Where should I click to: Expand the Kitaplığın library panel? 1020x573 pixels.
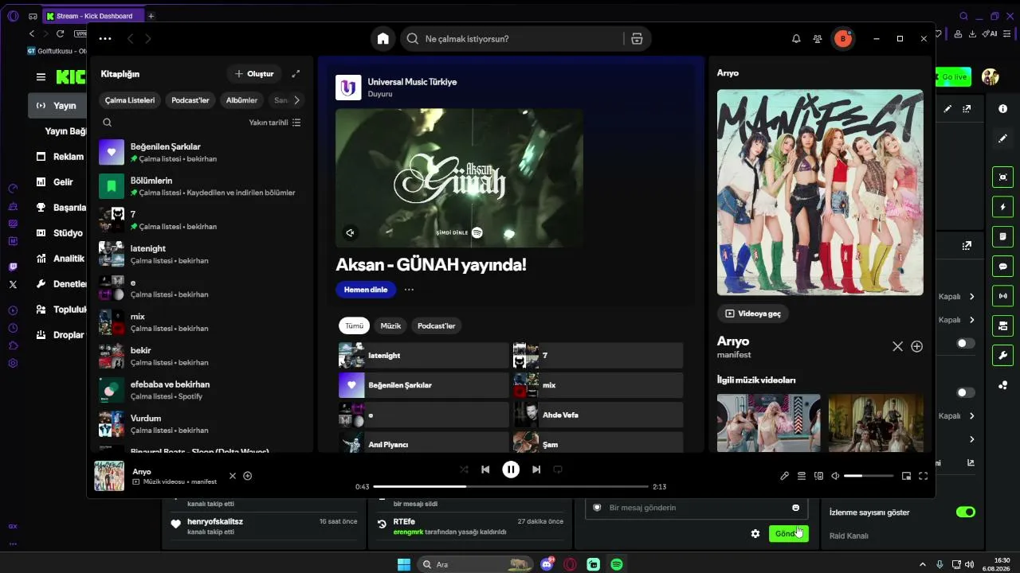(x=296, y=74)
